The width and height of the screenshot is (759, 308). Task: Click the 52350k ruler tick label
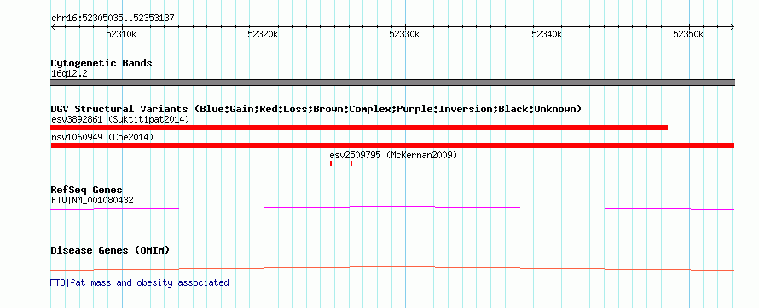point(689,34)
